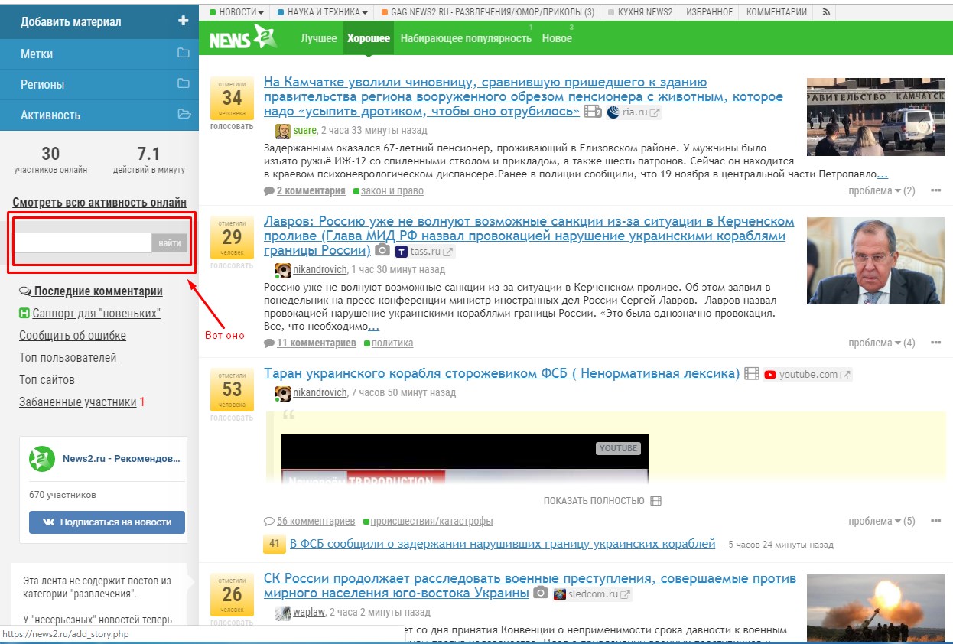Image resolution: width=953 pixels, height=644 pixels.
Task: Open the folder icon next to Метки
Action: pos(183,54)
